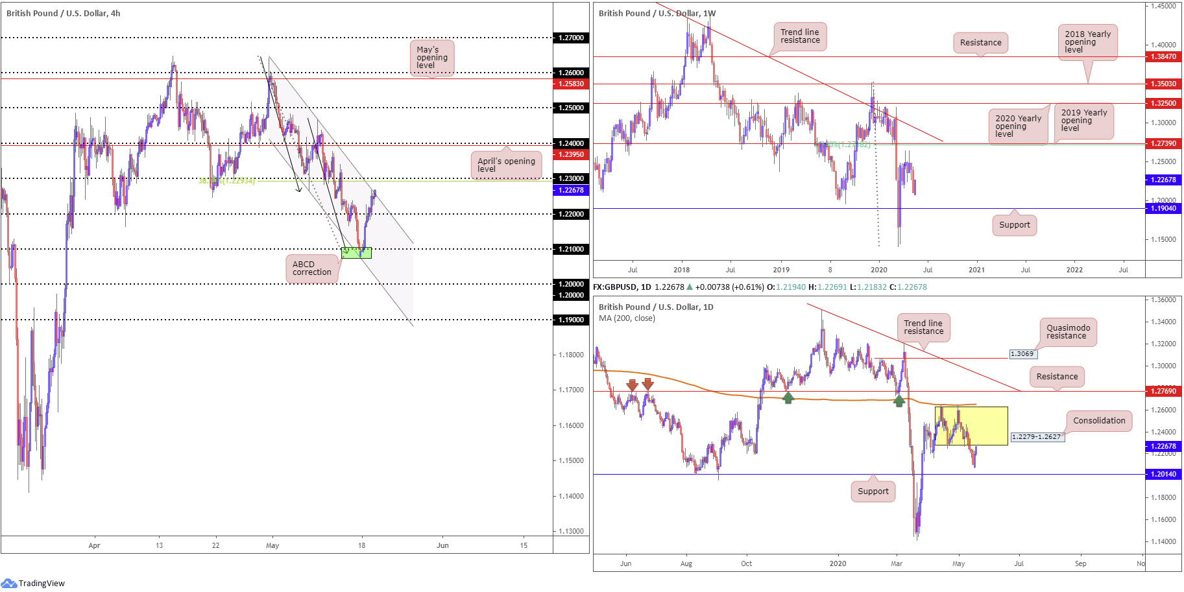The image size is (1184, 592).
Task: Click the red 1.35030 price tag
Action: pyautogui.click(x=1163, y=84)
